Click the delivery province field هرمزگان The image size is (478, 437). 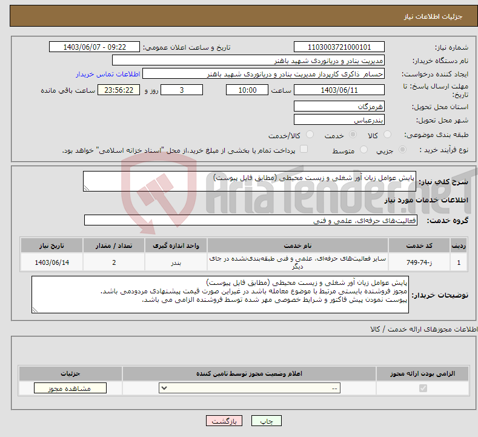tap(339, 107)
